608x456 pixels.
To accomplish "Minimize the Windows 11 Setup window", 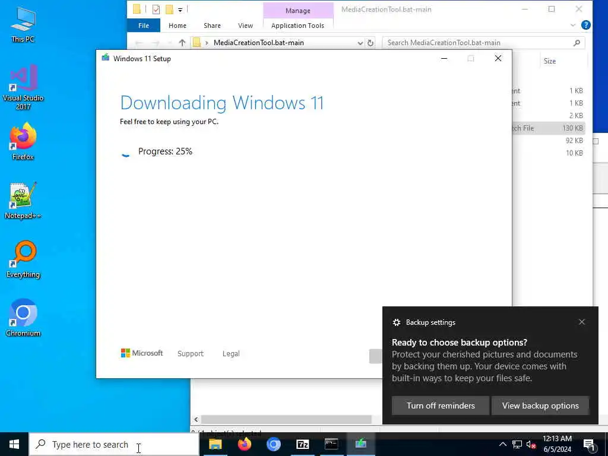I will [x=444, y=59].
